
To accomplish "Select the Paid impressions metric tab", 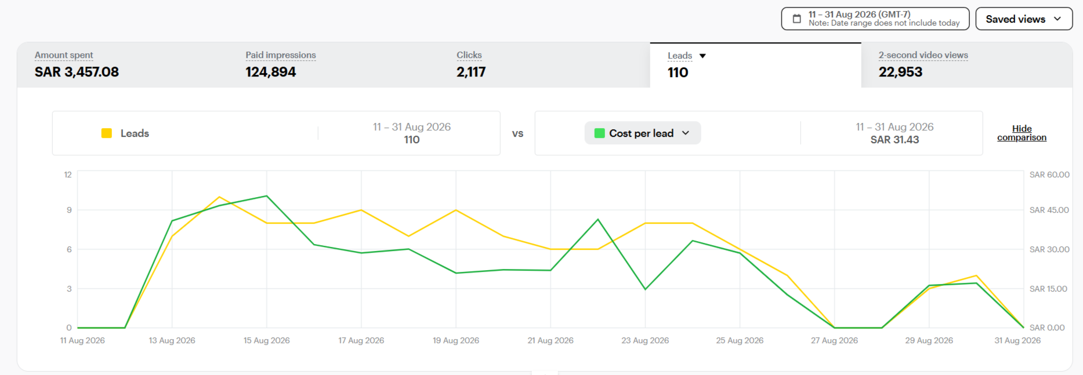I will [x=334, y=65].
